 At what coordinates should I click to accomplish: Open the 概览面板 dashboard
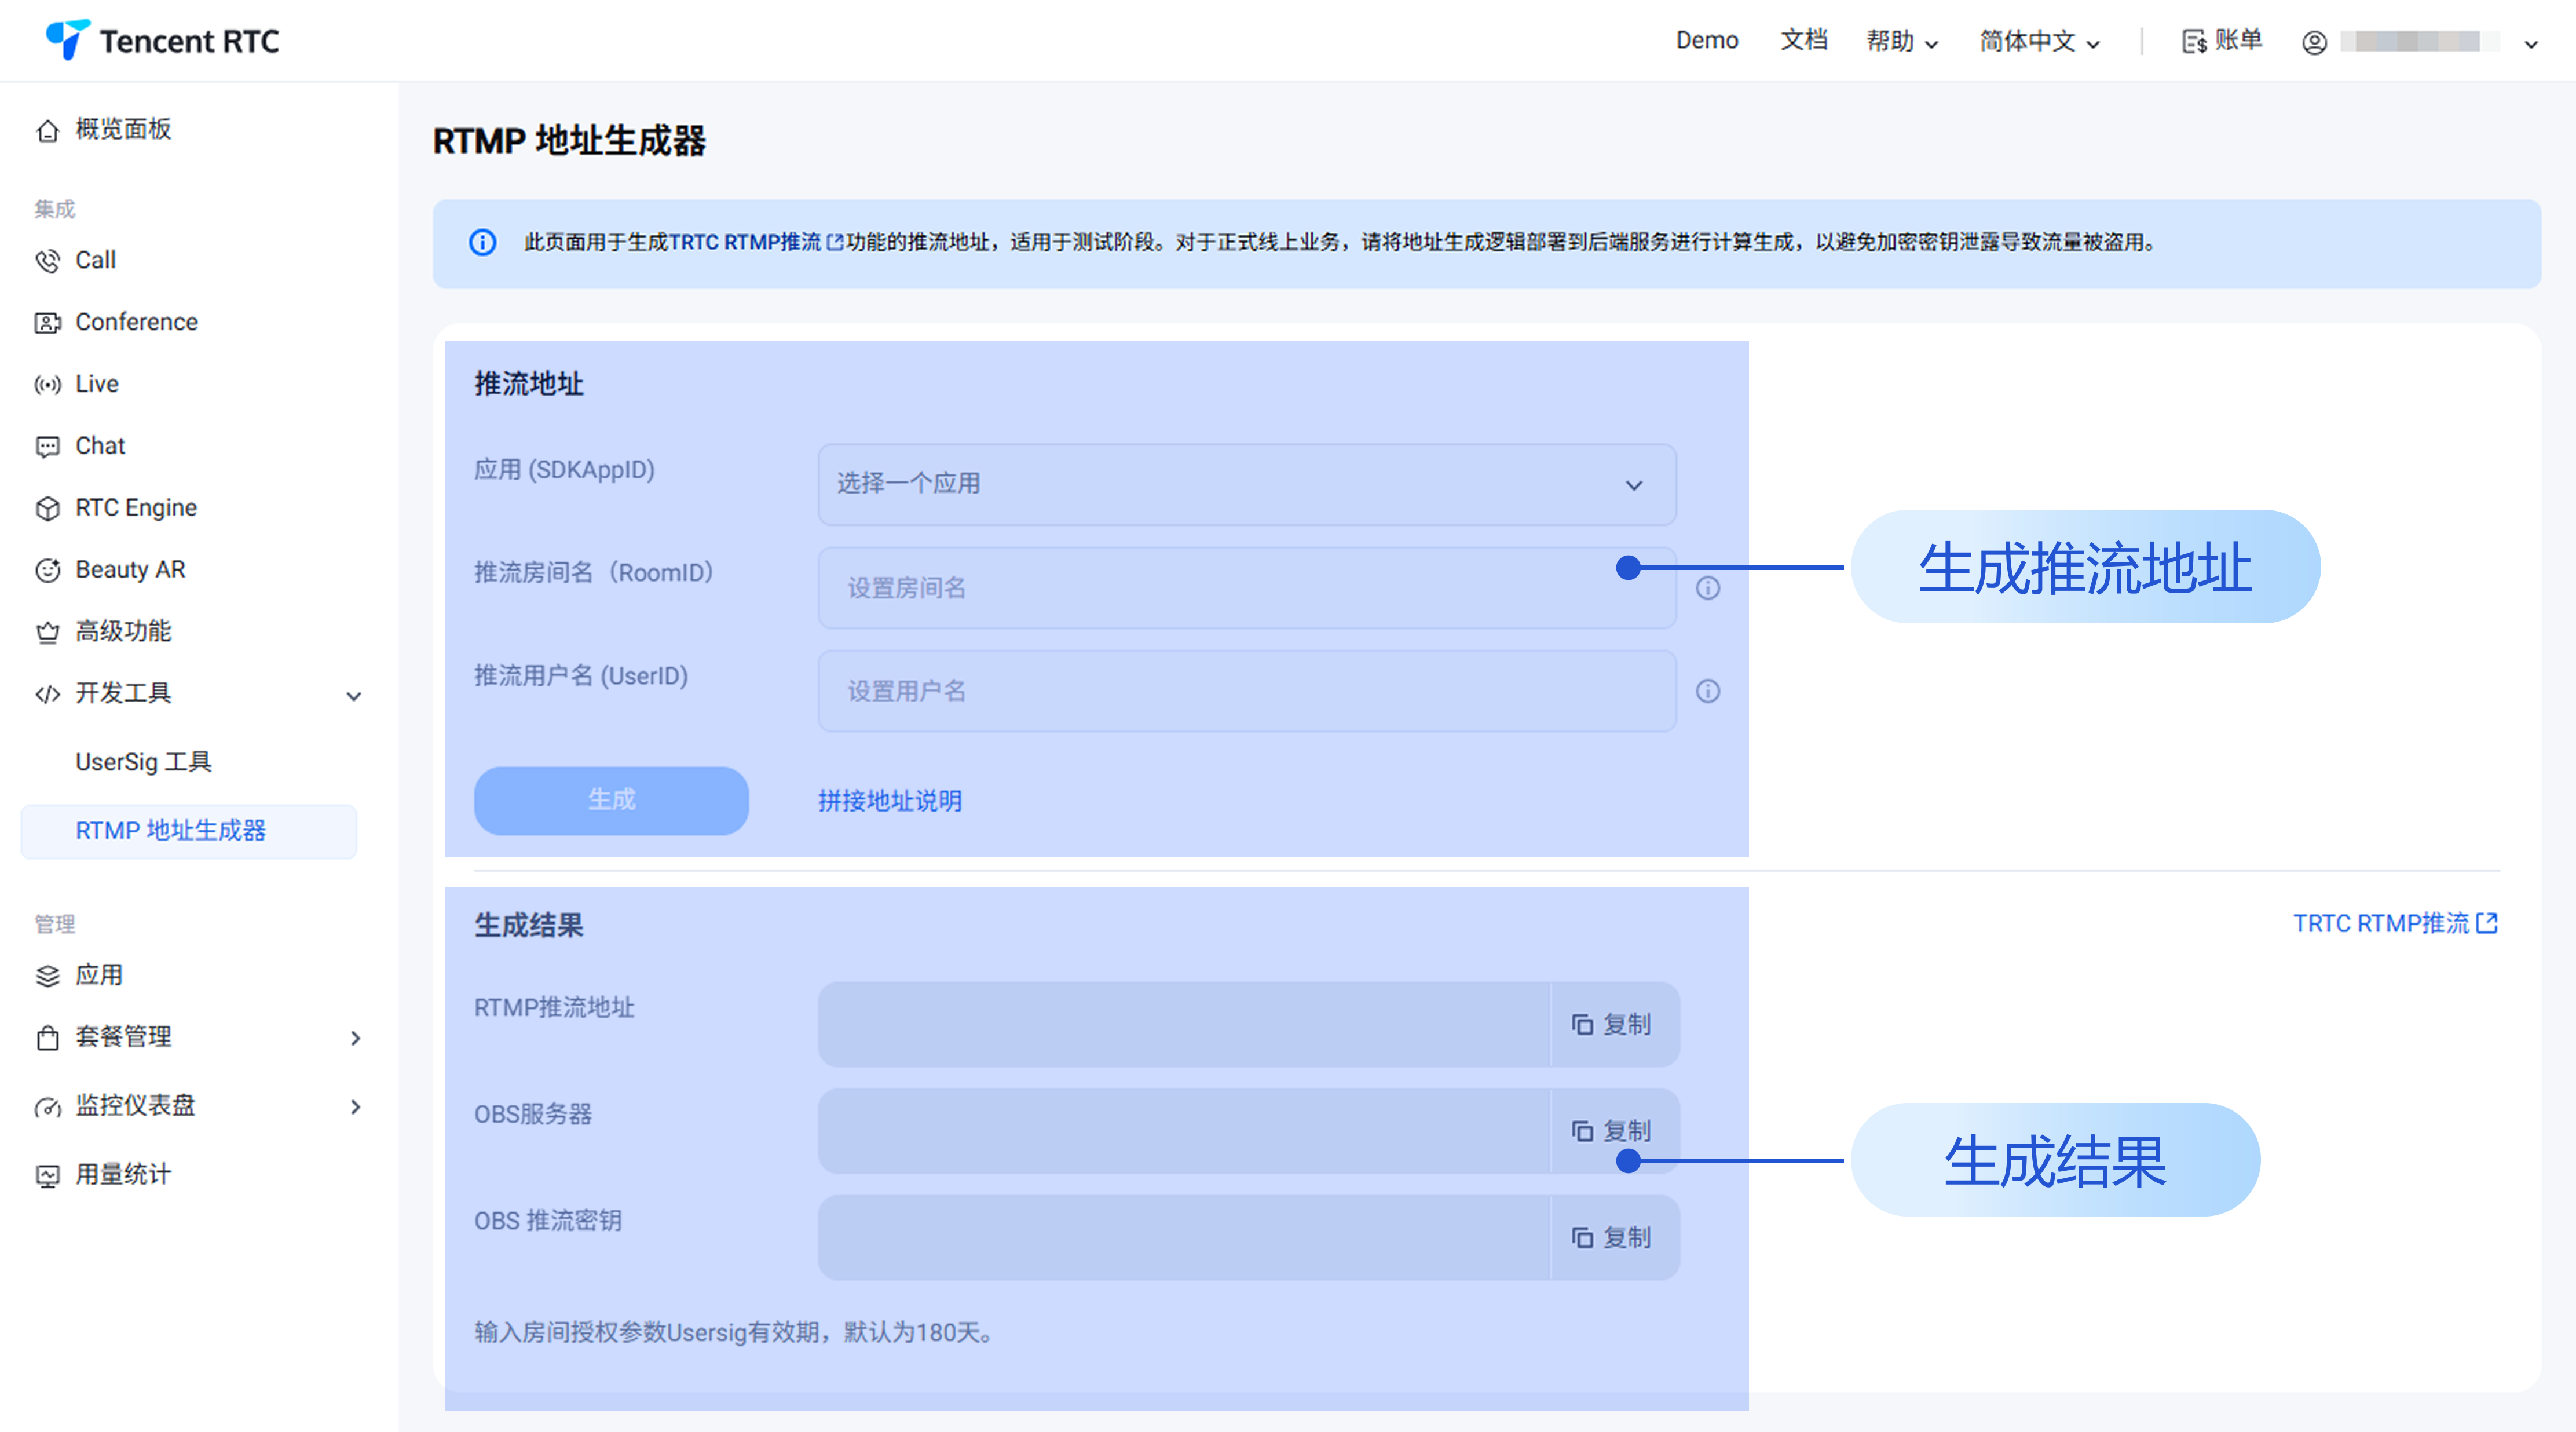point(122,129)
